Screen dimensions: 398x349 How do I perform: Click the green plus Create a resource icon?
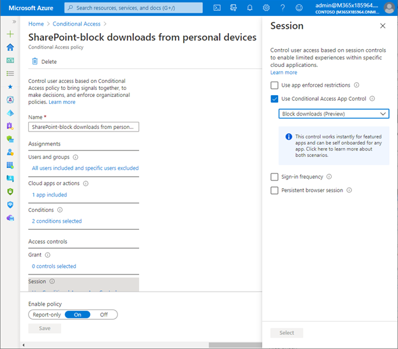(10, 34)
